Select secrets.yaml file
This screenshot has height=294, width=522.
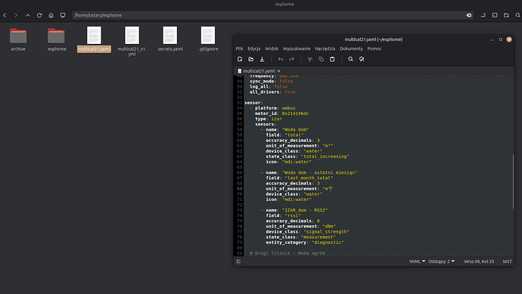point(170,39)
